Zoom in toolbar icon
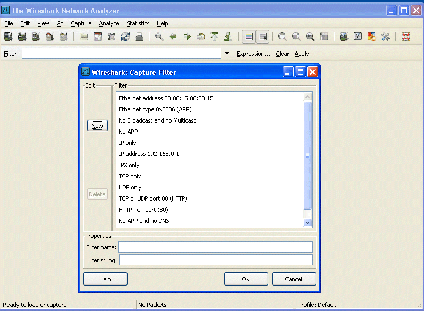Viewport: 424px width, 311px height. (x=283, y=37)
